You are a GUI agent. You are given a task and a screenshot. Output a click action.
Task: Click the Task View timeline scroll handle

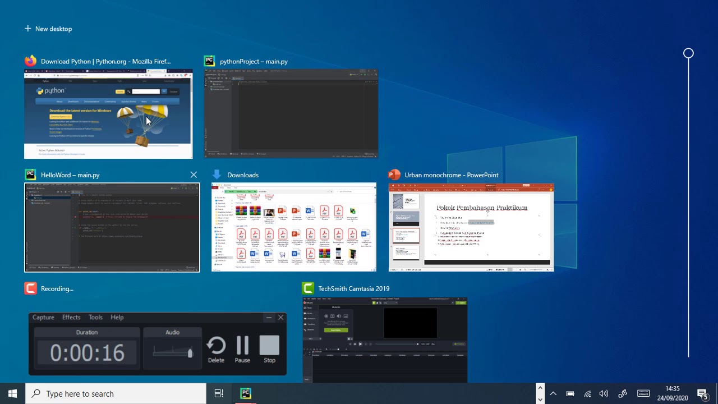point(688,53)
